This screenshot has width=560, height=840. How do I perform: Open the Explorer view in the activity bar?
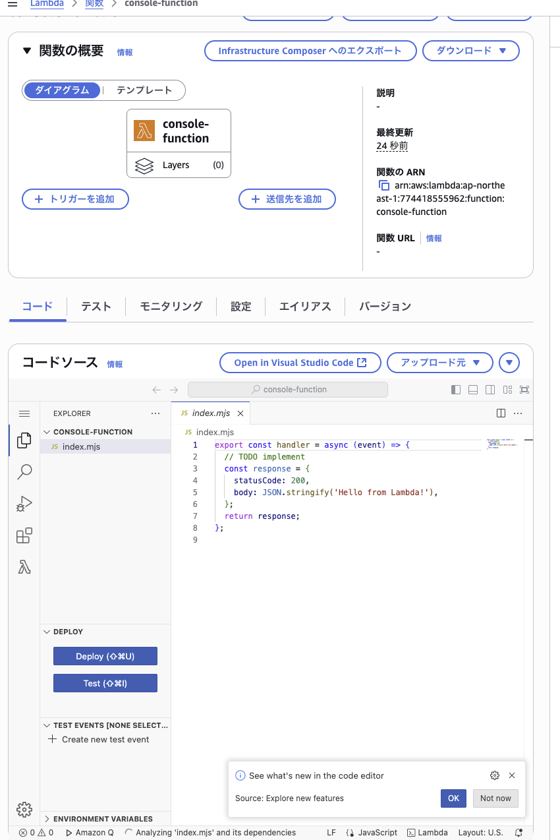(24, 440)
